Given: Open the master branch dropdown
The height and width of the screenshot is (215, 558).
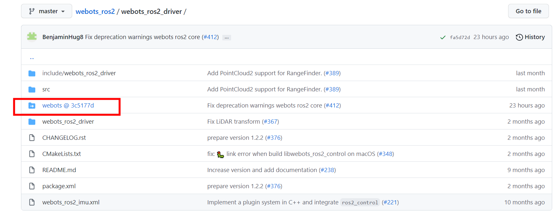Looking at the screenshot, I should (x=47, y=11).
